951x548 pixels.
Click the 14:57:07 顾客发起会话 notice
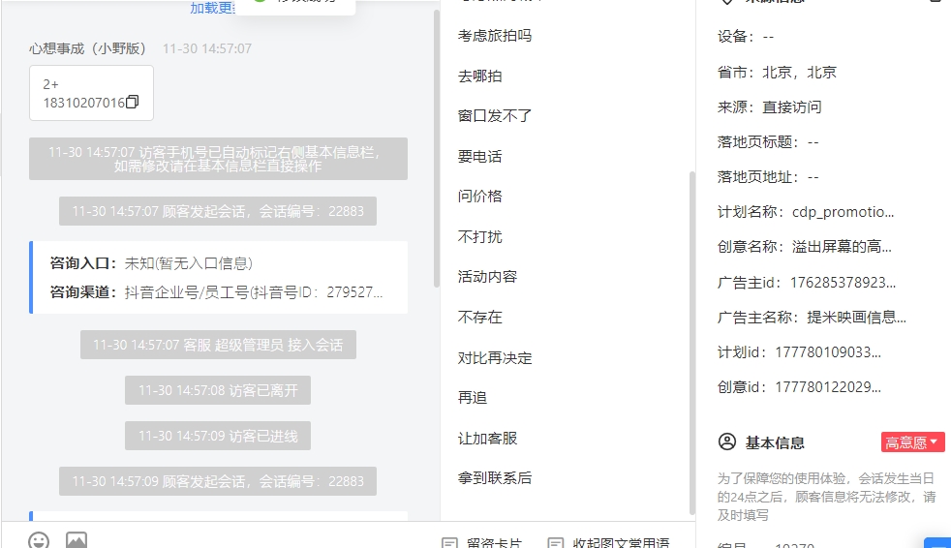(x=218, y=211)
